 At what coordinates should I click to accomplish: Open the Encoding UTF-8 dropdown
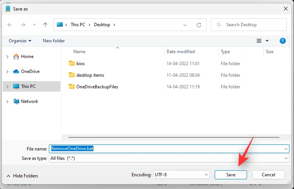tap(181, 175)
